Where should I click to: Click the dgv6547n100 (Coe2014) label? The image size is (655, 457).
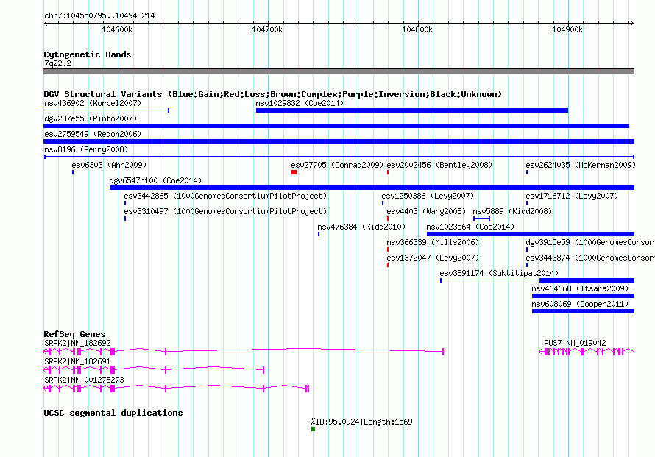click(x=155, y=180)
